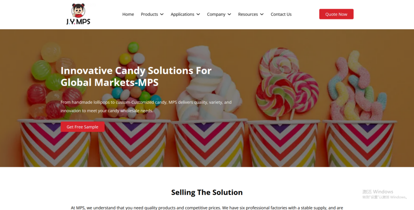Expand the Products dropdown chevron
This screenshot has width=414, height=210.
162,14
